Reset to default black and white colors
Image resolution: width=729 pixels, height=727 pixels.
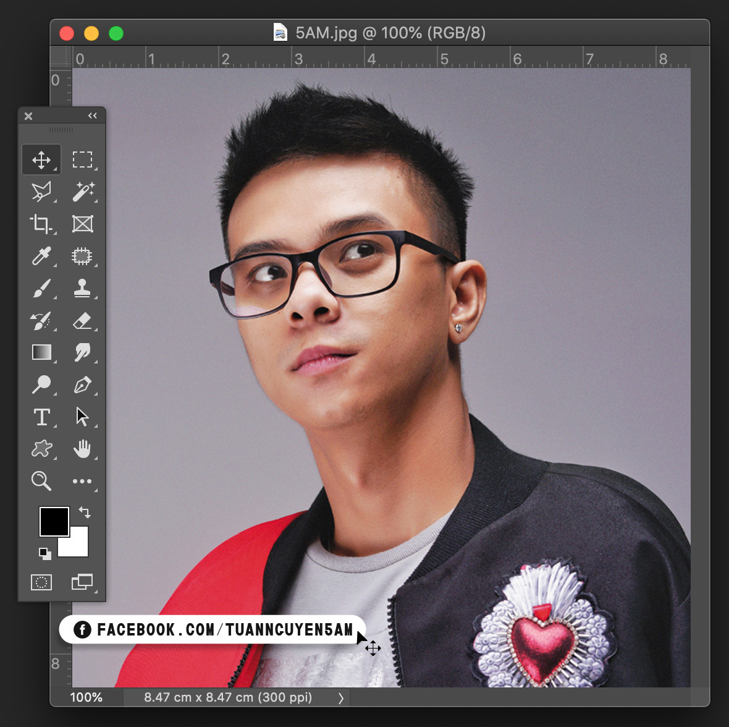44,553
